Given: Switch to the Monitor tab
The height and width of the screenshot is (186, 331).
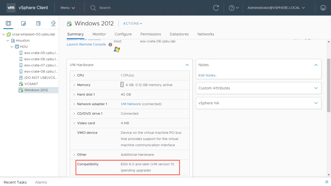Looking at the screenshot, I should [99, 34].
